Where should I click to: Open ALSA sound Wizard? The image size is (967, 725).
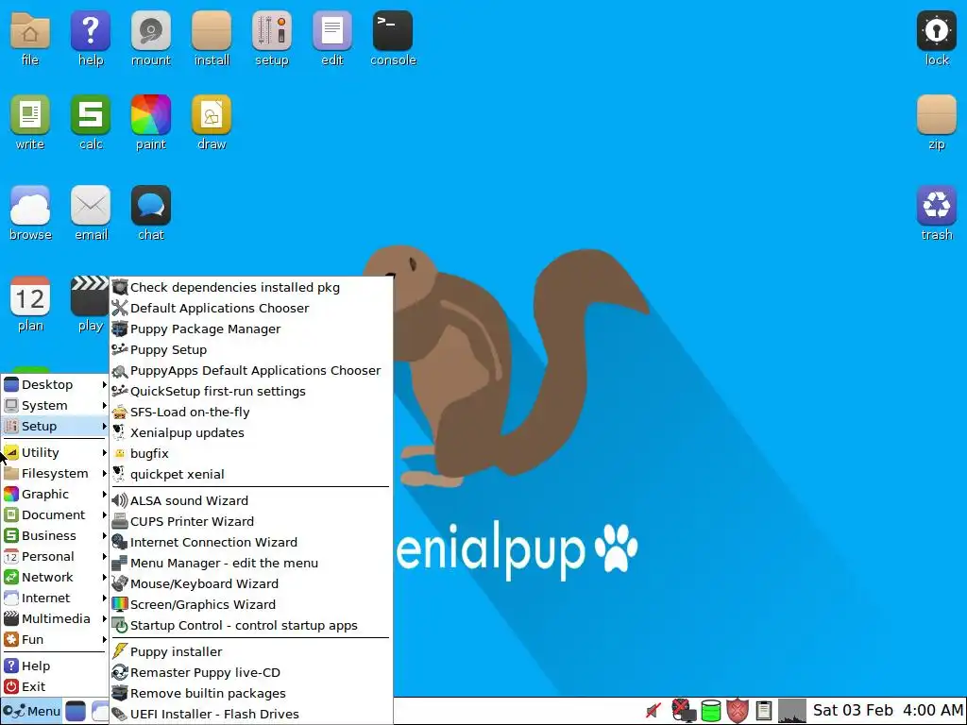pos(251,500)
